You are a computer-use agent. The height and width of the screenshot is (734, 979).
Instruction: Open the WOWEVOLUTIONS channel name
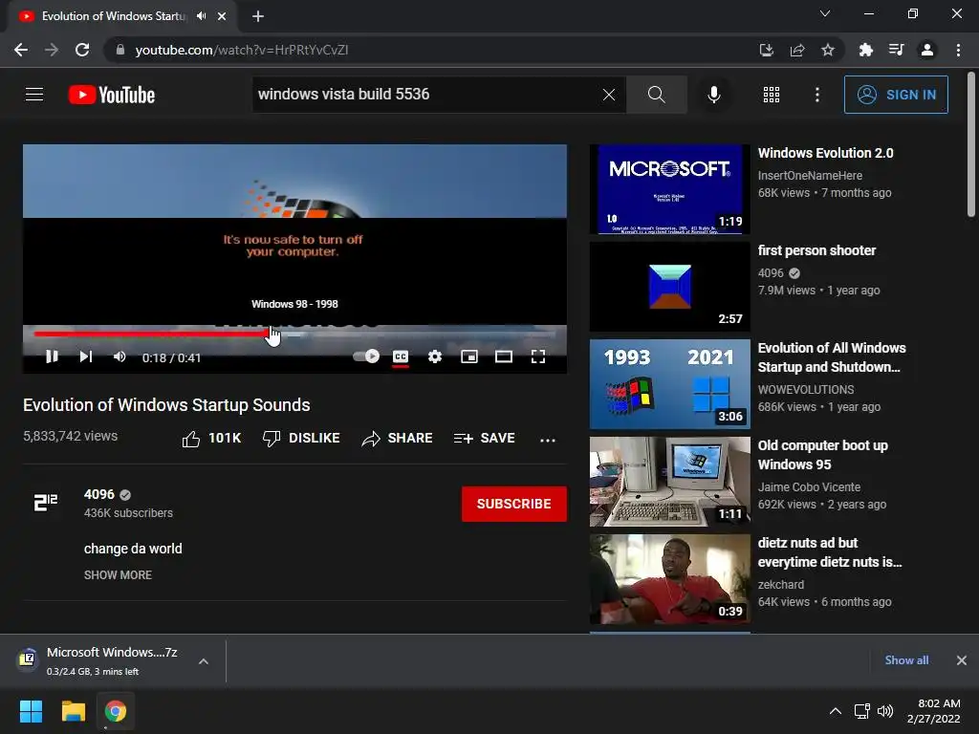[805, 390]
